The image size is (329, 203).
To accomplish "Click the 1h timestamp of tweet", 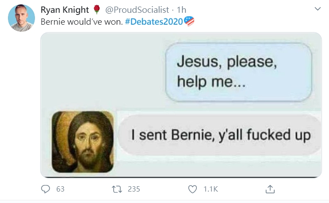I will pos(181,10).
